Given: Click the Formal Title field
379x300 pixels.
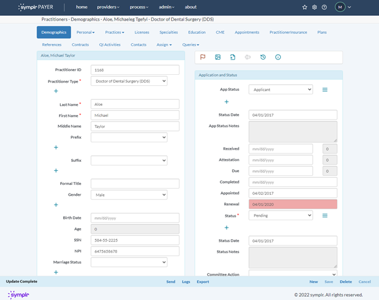Looking at the screenshot, I should pos(135,184).
